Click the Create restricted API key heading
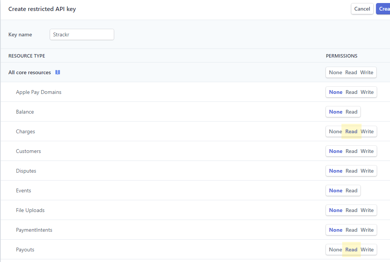390x262 pixels. pos(42,9)
